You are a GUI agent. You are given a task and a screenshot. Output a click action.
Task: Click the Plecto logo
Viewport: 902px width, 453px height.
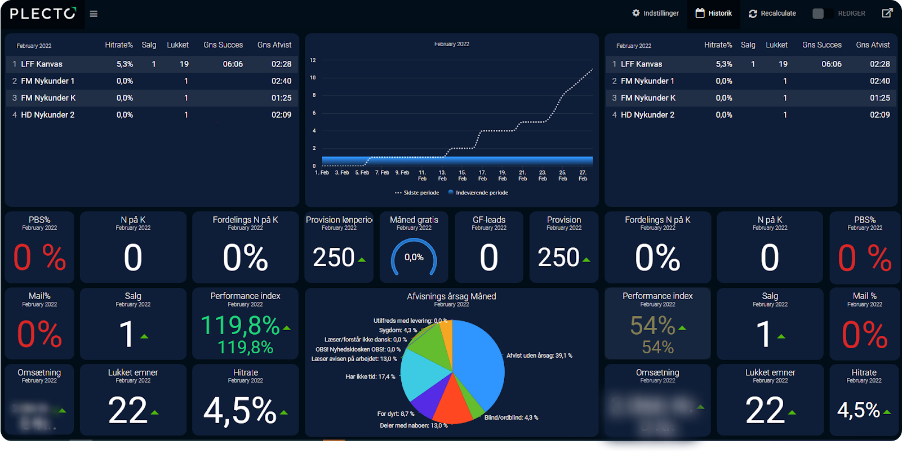point(43,14)
